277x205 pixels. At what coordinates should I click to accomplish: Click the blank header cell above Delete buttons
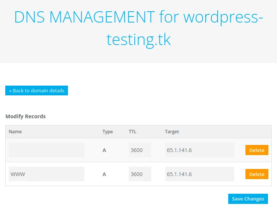(x=257, y=132)
